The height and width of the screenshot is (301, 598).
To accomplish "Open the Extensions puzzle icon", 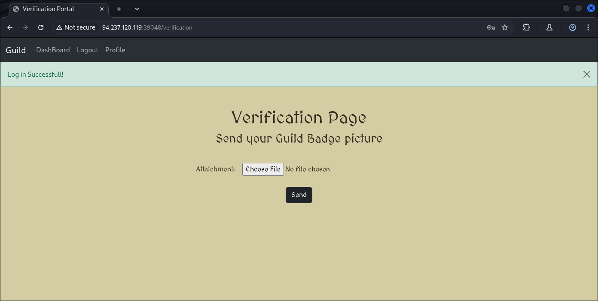I will pos(526,27).
